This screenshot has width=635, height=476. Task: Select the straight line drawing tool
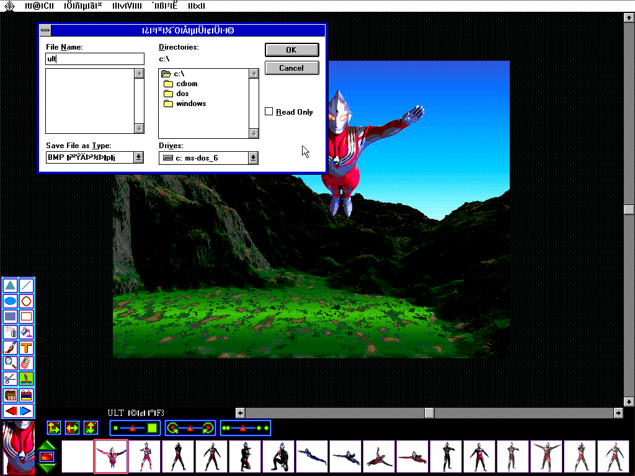(26, 285)
